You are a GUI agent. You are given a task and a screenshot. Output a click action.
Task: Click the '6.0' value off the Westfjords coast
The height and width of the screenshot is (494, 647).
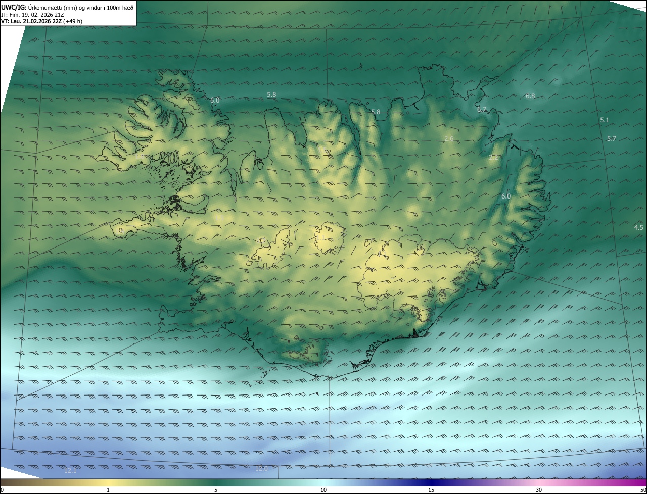pyautogui.click(x=215, y=101)
